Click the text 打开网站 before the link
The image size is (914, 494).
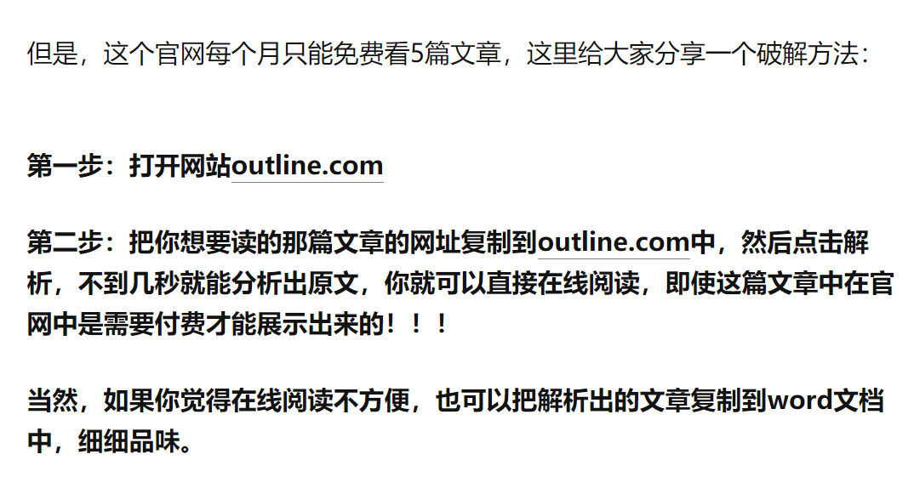pyautogui.click(x=180, y=166)
